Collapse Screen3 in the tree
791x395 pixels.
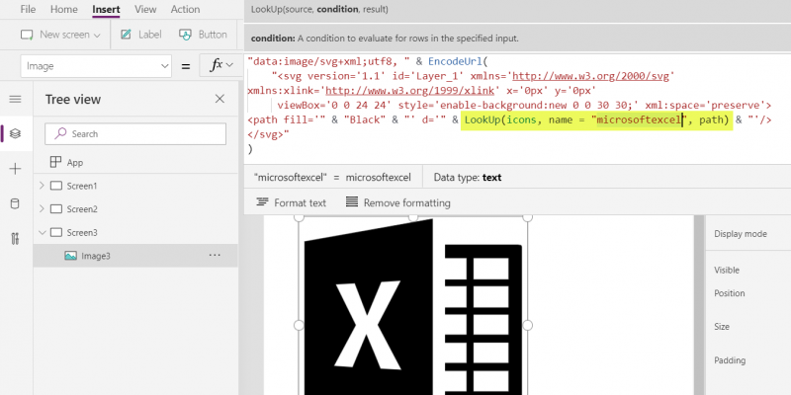pyautogui.click(x=42, y=232)
